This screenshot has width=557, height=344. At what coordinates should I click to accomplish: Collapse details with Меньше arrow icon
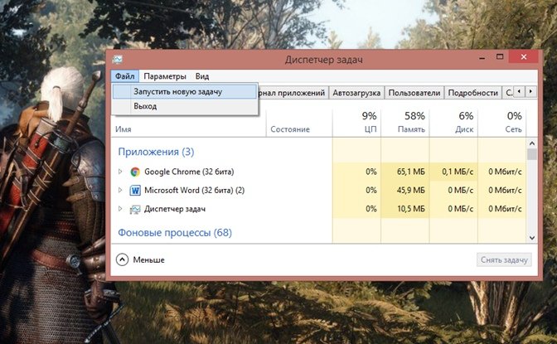[x=122, y=259]
